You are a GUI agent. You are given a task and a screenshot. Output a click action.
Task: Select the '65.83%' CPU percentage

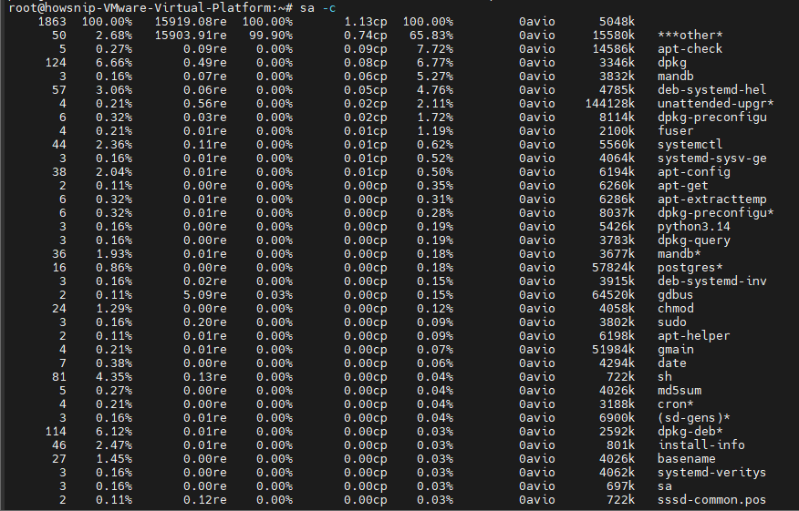[431, 36]
